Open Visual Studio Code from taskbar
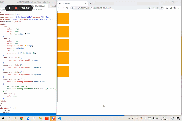 [60, 118]
